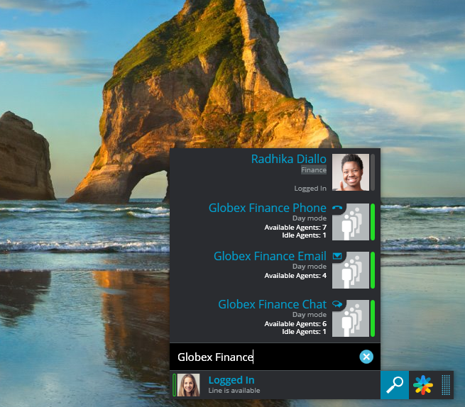465x407 pixels.
Task: Select Radhika Diallo's profile photo
Action: coord(351,172)
